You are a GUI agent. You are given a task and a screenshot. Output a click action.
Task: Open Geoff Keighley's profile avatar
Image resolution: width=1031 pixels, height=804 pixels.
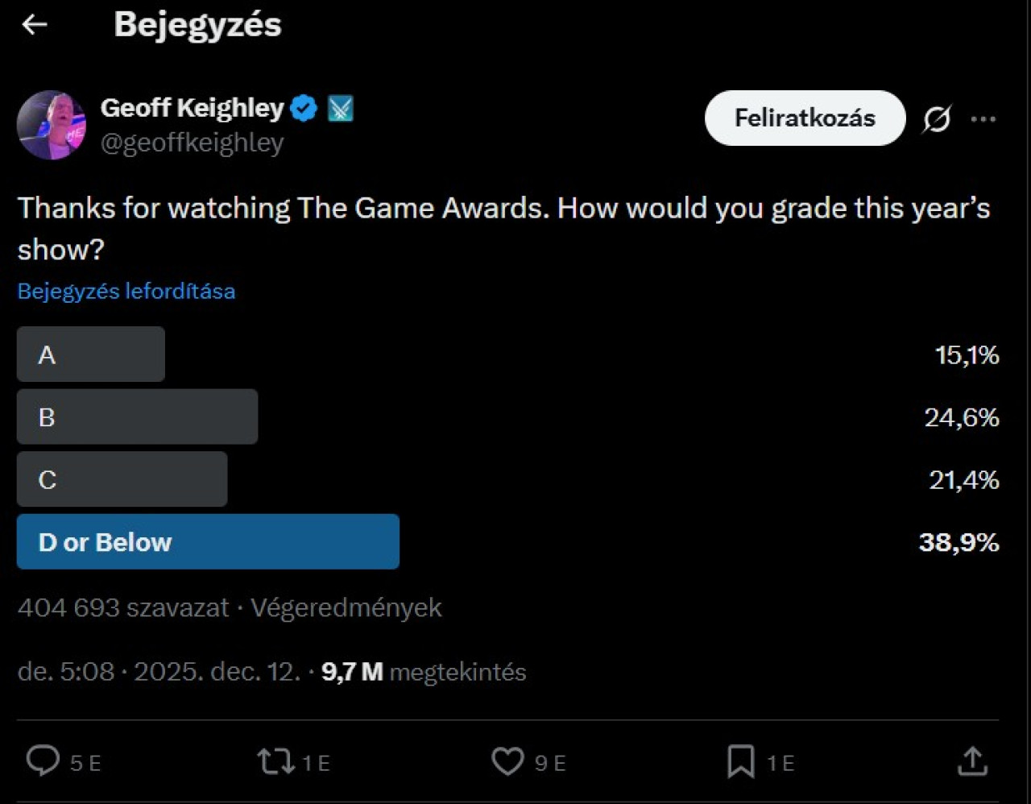(52, 125)
